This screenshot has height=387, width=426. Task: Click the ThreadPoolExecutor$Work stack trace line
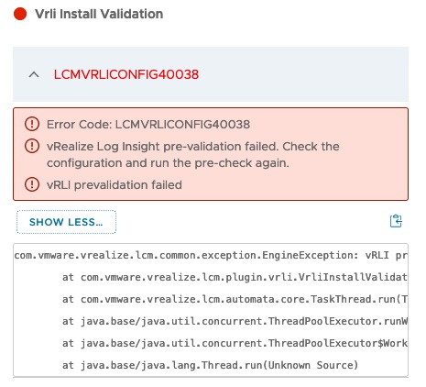235,343
